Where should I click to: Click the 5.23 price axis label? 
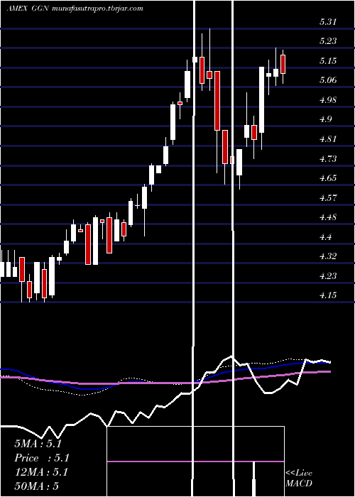click(328, 41)
